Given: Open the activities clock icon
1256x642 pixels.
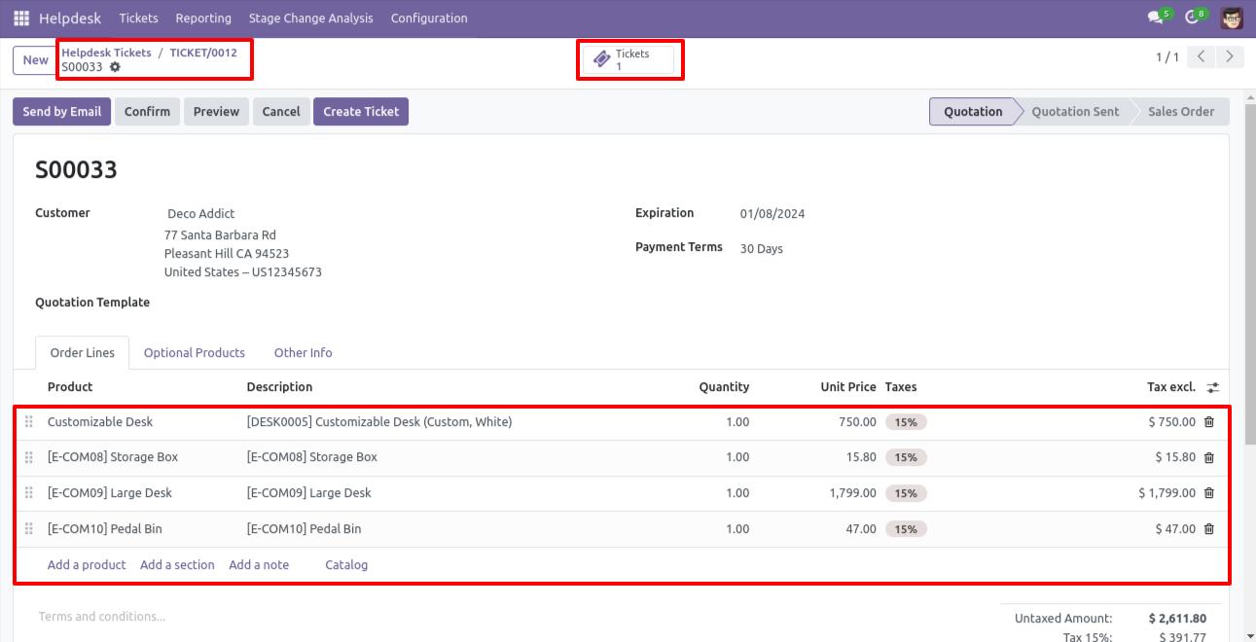Looking at the screenshot, I should pos(1195,18).
